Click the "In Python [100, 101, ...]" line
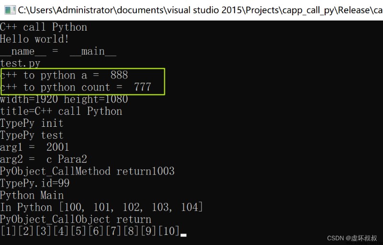The image size is (383, 245). [101, 207]
